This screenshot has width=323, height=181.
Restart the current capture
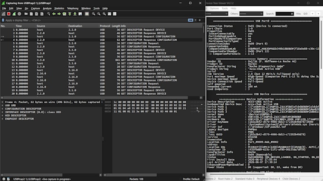[x=14, y=14]
